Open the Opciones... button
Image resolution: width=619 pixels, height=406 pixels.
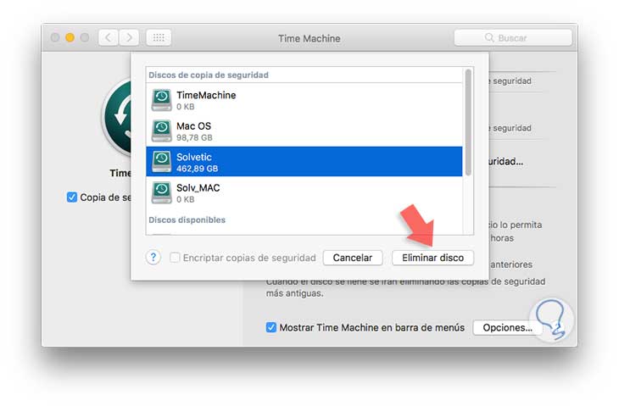(x=507, y=327)
